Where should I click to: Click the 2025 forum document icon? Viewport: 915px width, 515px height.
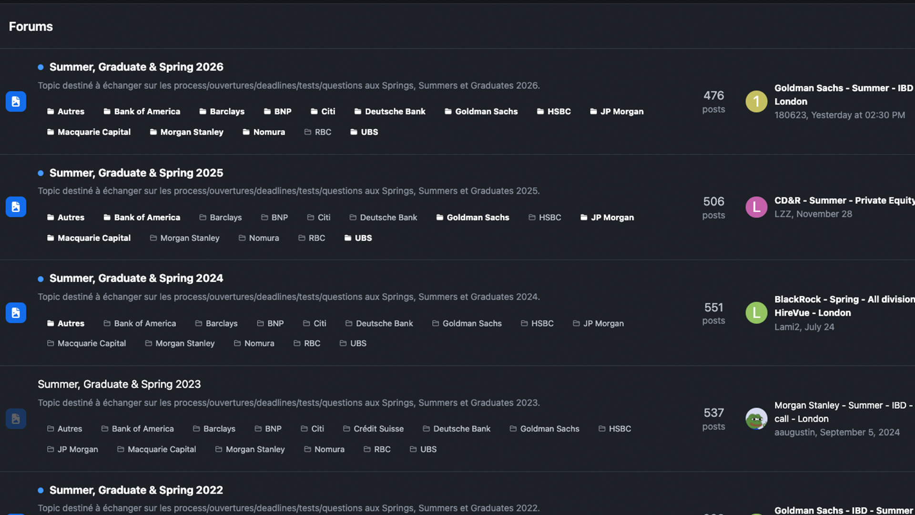[x=16, y=207]
